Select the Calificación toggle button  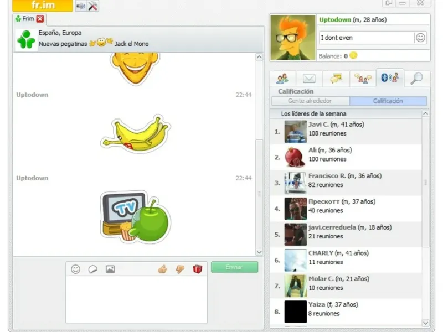(x=388, y=101)
